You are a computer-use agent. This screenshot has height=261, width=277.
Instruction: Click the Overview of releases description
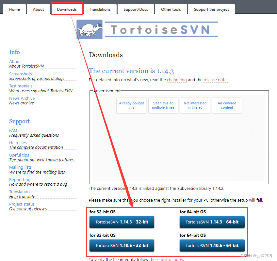pyautogui.click(x=28, y=209)
